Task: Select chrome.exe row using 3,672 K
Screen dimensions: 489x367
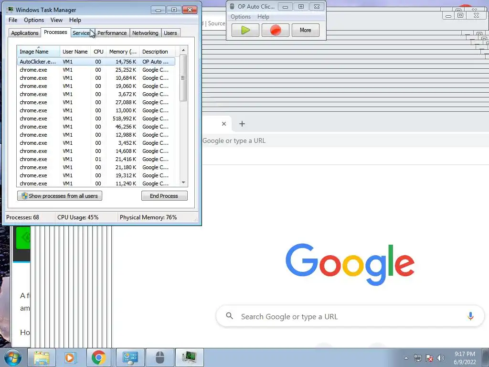Action: [96, 94]
